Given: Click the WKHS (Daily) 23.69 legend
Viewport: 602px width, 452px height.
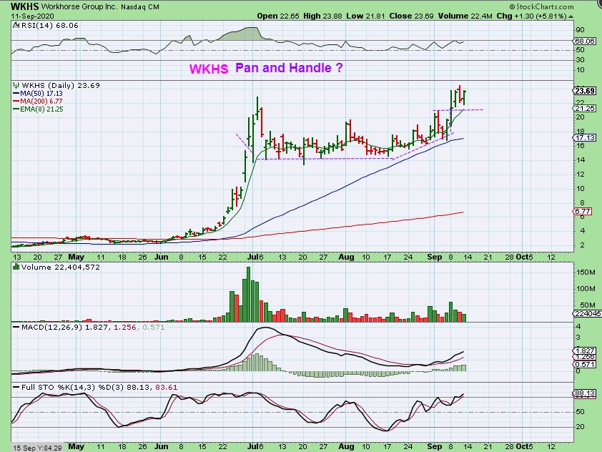Looking at the screenshot, I should 60,85.
